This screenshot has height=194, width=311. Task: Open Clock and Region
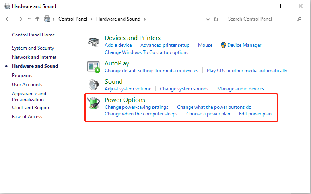30,108
